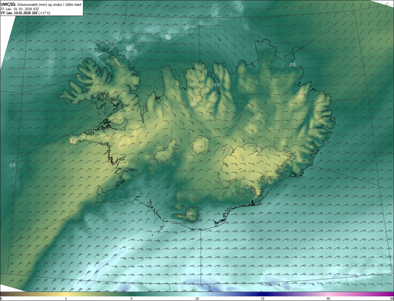Click the 3.3 value label on southern glacier
This screenshot has height=301, width=394.
tap(189, 213)
